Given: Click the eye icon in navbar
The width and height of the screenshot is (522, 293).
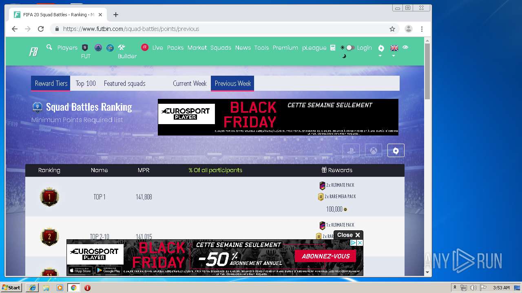Looking at the screenshot, I should pos(405,47).
